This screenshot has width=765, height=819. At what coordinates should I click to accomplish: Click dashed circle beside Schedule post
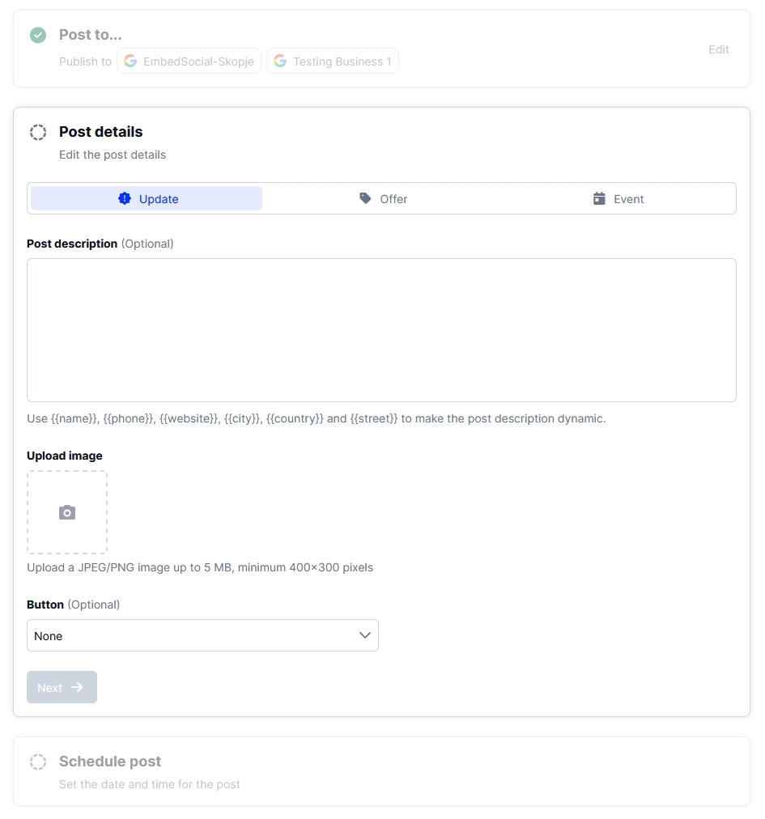pyautogui.click(x=38, y=762)
